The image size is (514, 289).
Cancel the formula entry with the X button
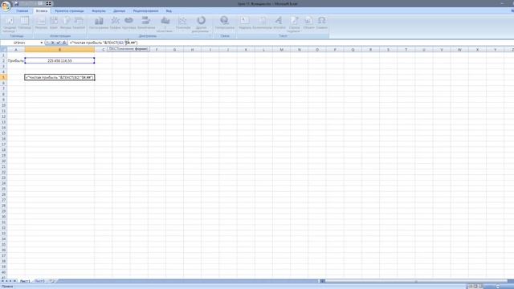click(52, 43)
